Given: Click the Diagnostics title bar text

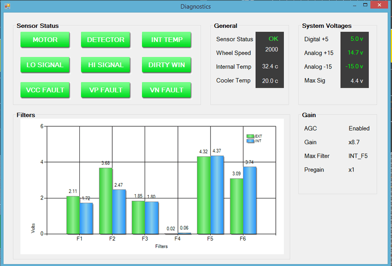Looking at the screenshot, I should click(x=196, y=6).
